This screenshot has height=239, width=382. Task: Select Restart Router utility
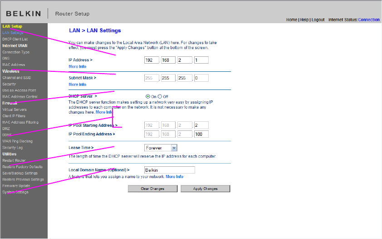pos(14,160)
